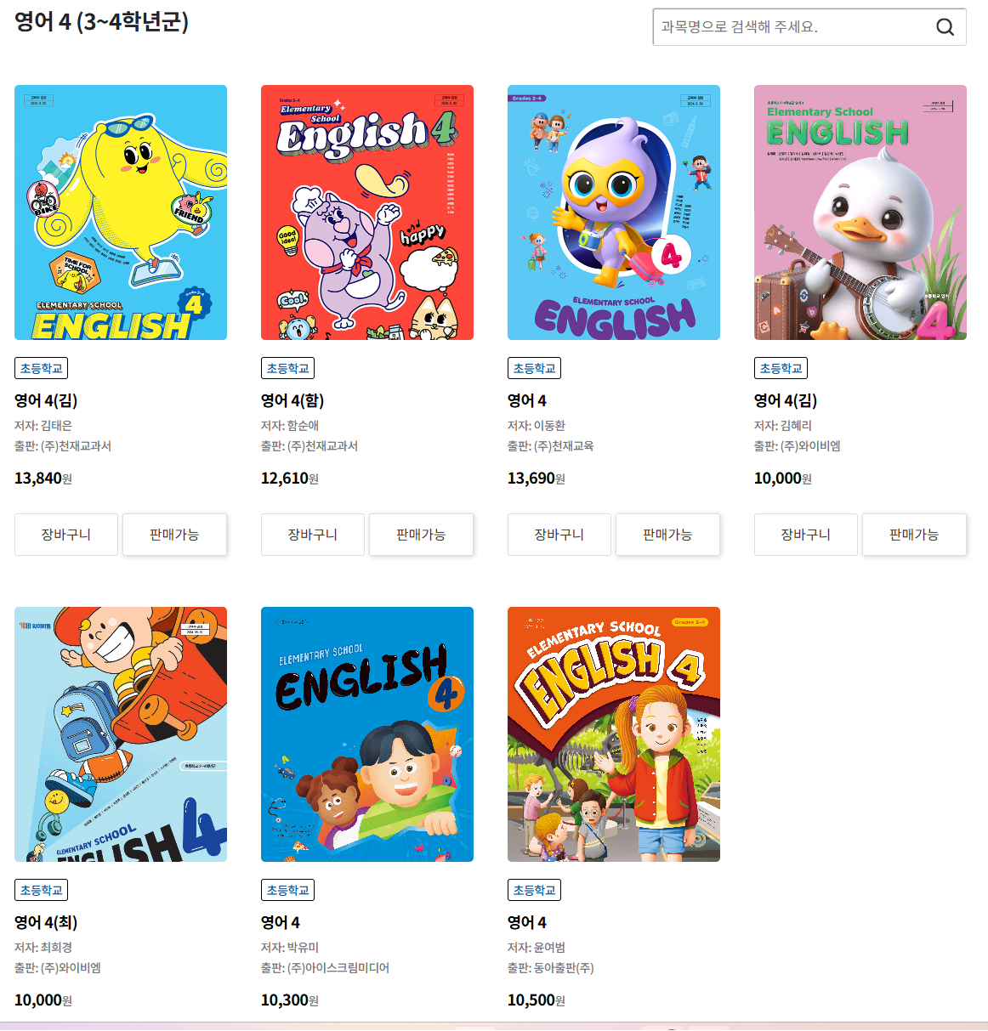Add 함순애 textbook to 장바구니
The width and height of the screenshot is (988, 1031).
point(313,535)
